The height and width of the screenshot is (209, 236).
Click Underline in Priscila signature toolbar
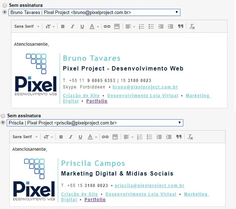pyautogui.click(x=80, y=137)
